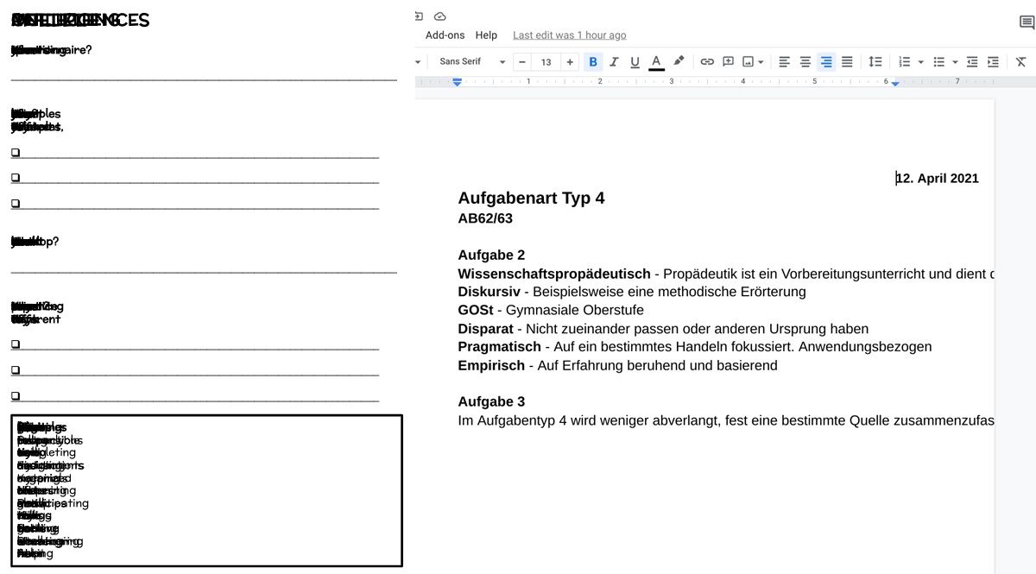Insert an image
Viewport: 1036px width, 574px height.
pos(748,61)
